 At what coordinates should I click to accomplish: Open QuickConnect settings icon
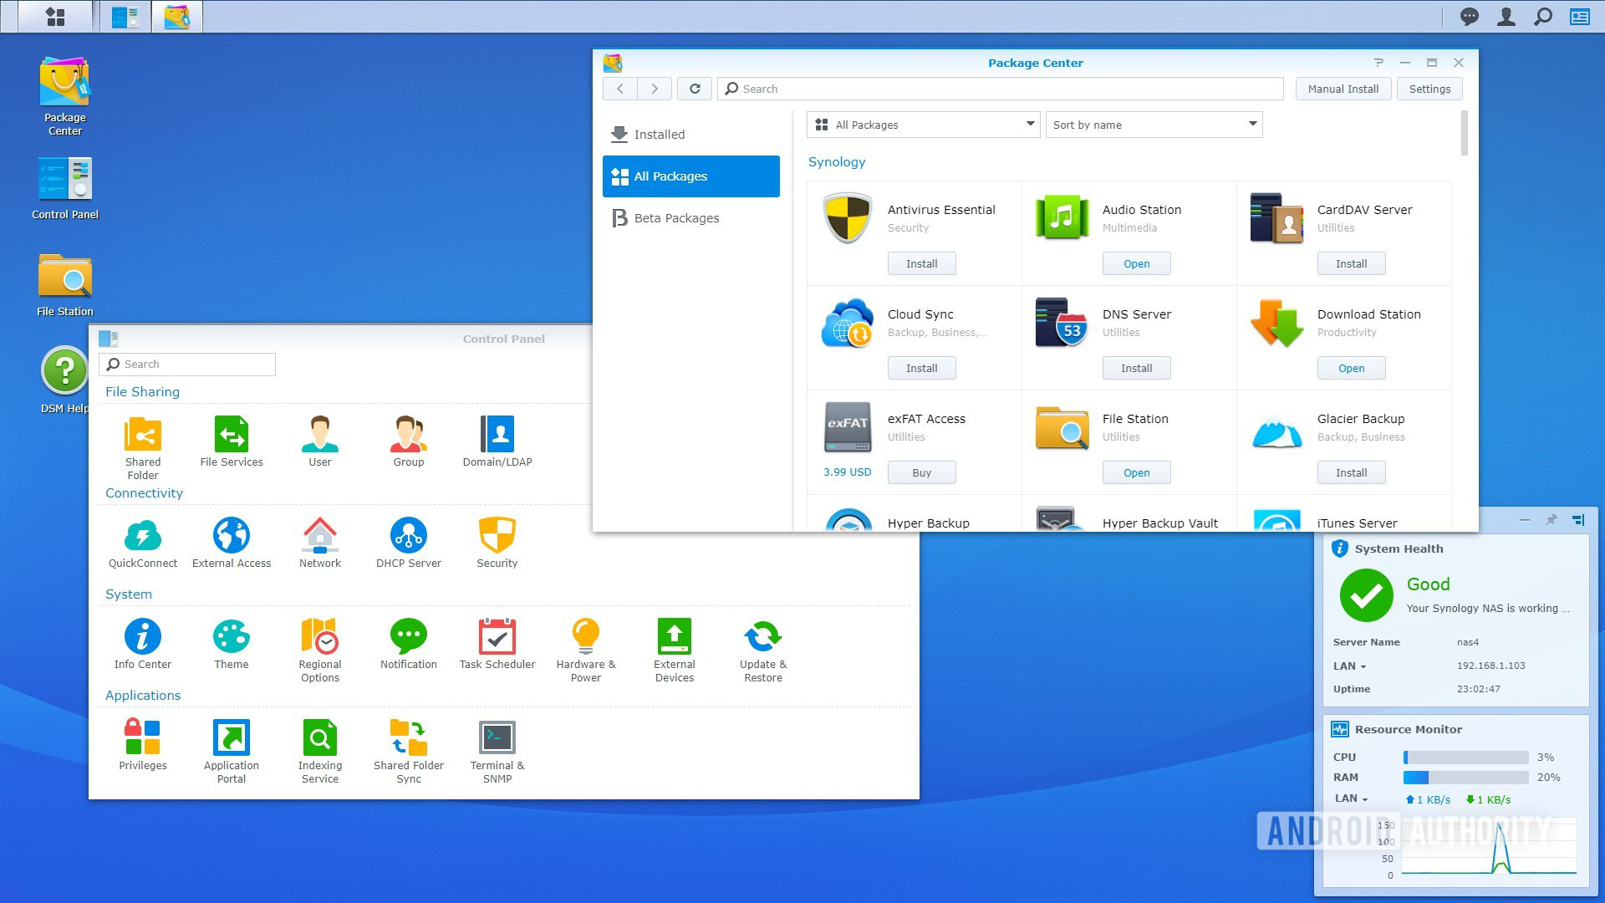143,536
